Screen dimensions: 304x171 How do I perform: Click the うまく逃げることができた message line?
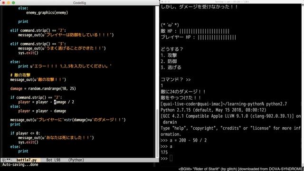[62, 48]
